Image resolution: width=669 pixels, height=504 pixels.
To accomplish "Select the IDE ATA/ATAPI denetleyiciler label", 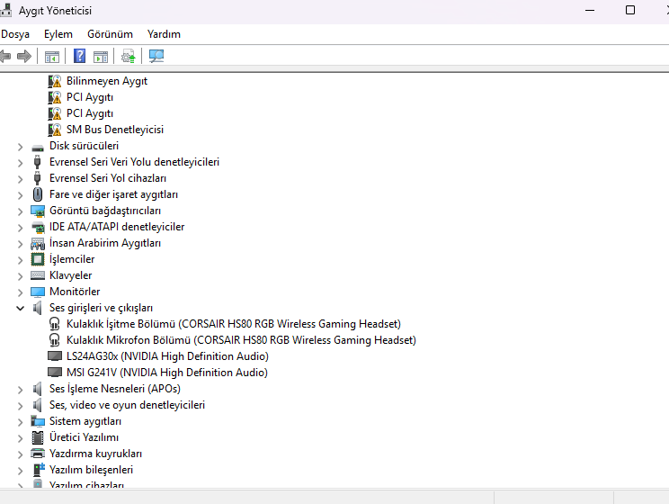I will tap(117, 227).
